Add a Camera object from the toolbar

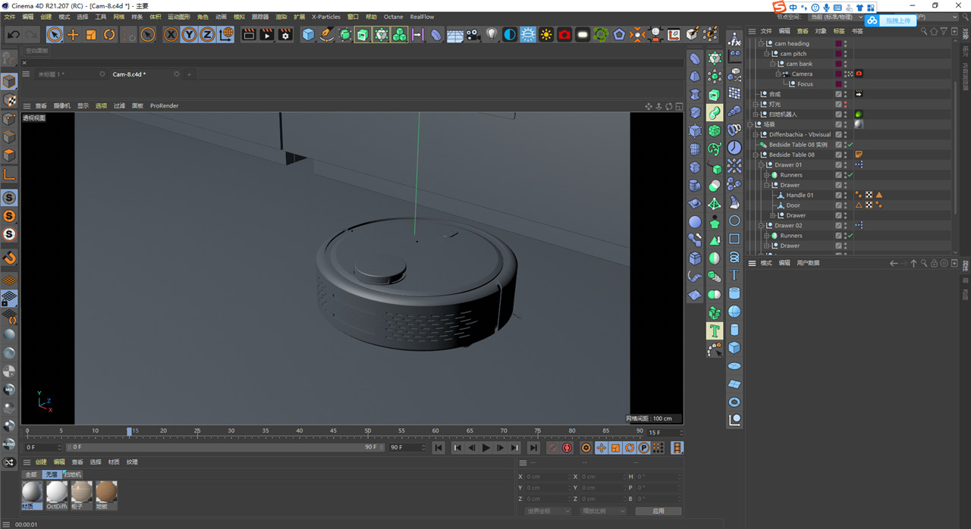pos(473,34)
